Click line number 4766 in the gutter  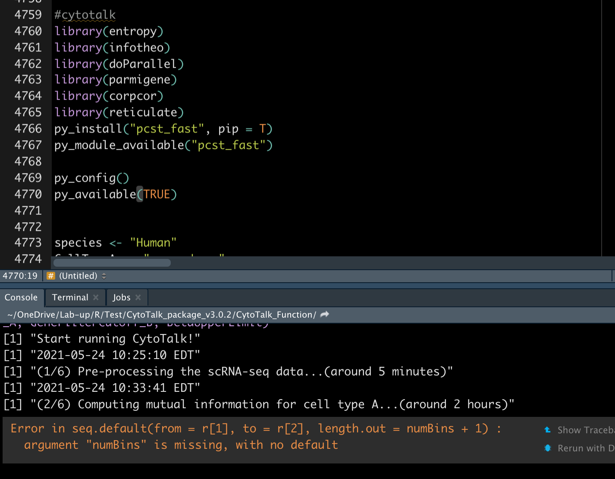point(28,128)
